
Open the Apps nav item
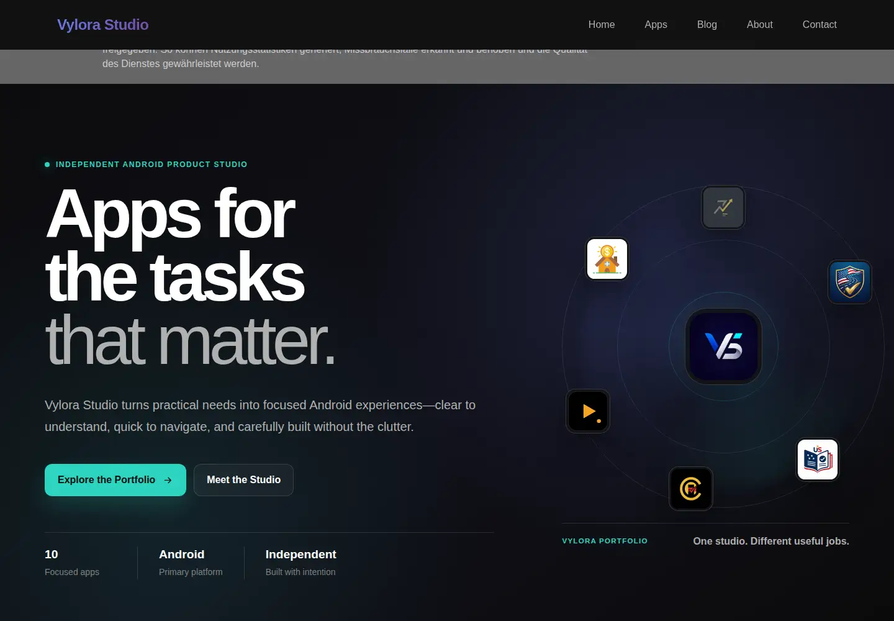[x=656, y=25]
